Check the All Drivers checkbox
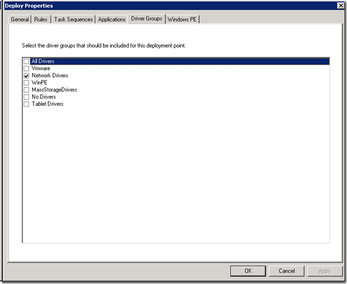Image resolution: width=347 pixels, height=284 pixels. click(x=26, y=61)
